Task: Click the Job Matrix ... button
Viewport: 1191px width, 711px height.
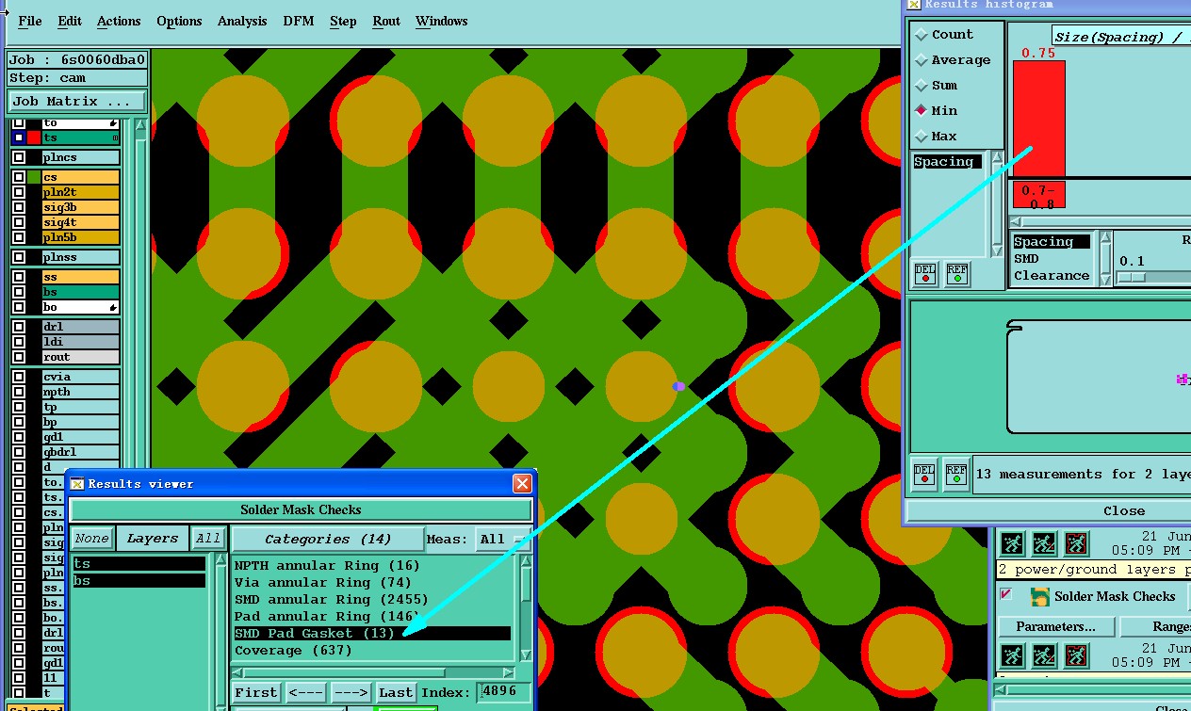Action: point(77,101)
